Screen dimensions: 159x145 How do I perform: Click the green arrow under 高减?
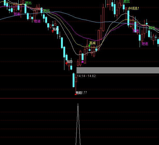pos(89,46)
